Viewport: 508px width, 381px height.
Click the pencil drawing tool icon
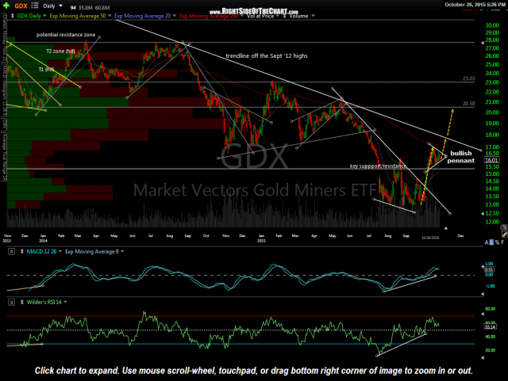tap(505, 234)
